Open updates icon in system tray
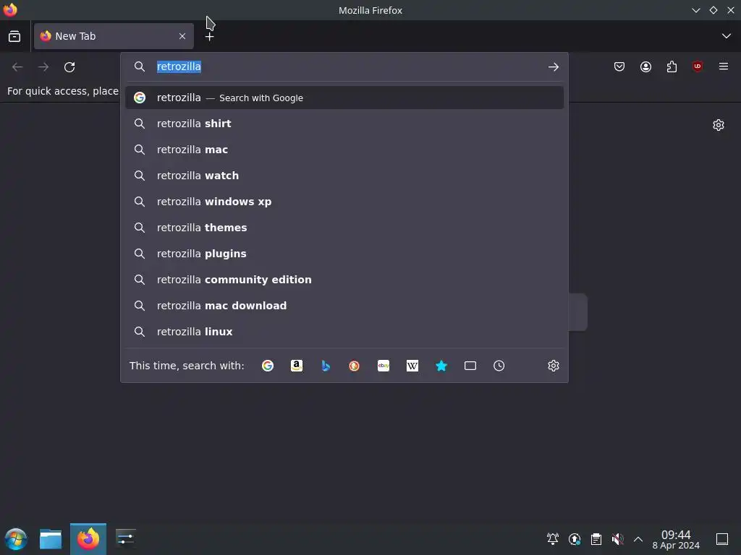 click(575, 539)
